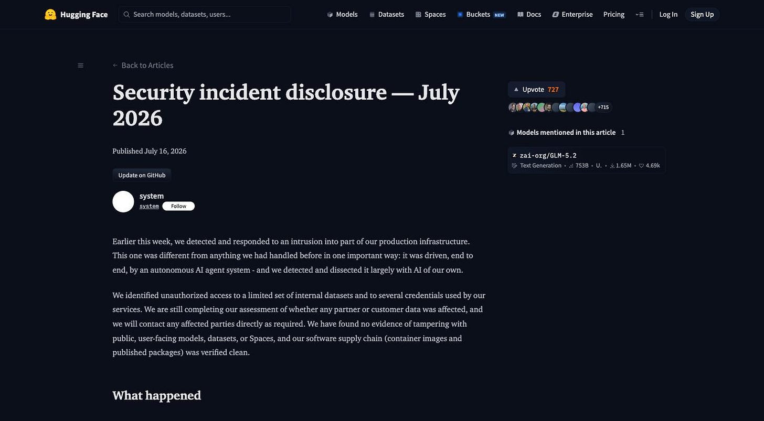Focus the search models, datasets, users field
This screenshot has height=421, width=764.
[x=205, y=15]
